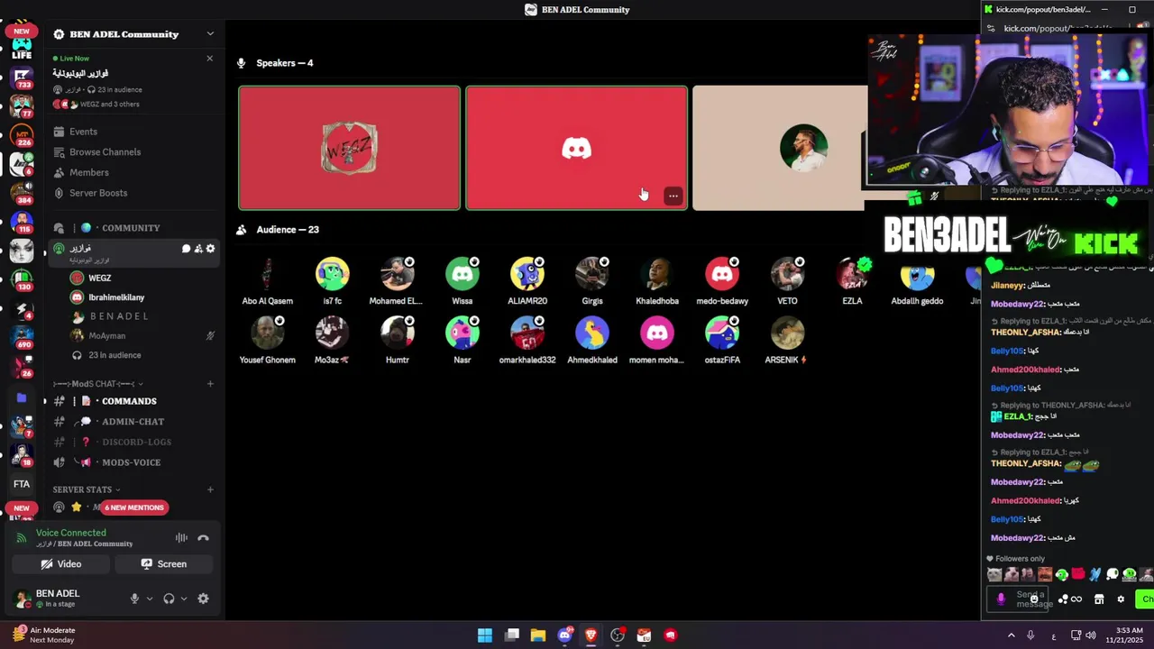Select MoAyman in the channel list
This screenshot has height=649, width=1154.
click(x=106, y=335)
